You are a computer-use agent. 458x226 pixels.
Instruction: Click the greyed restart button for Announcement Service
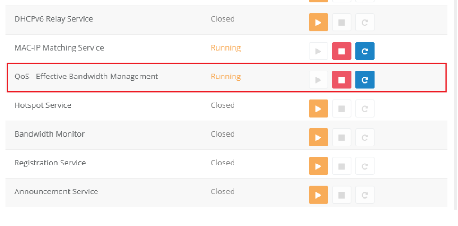point(365,195)
